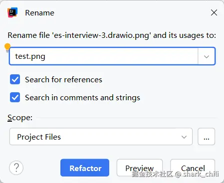The image size is (224, 183).
Task: Close the Rename dialog with the X
Action: point(214,12)
